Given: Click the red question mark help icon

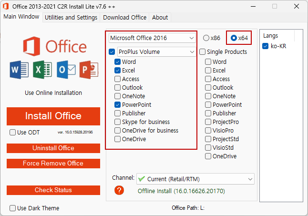Looking at the screenshot, I should (x=119, y=190).
